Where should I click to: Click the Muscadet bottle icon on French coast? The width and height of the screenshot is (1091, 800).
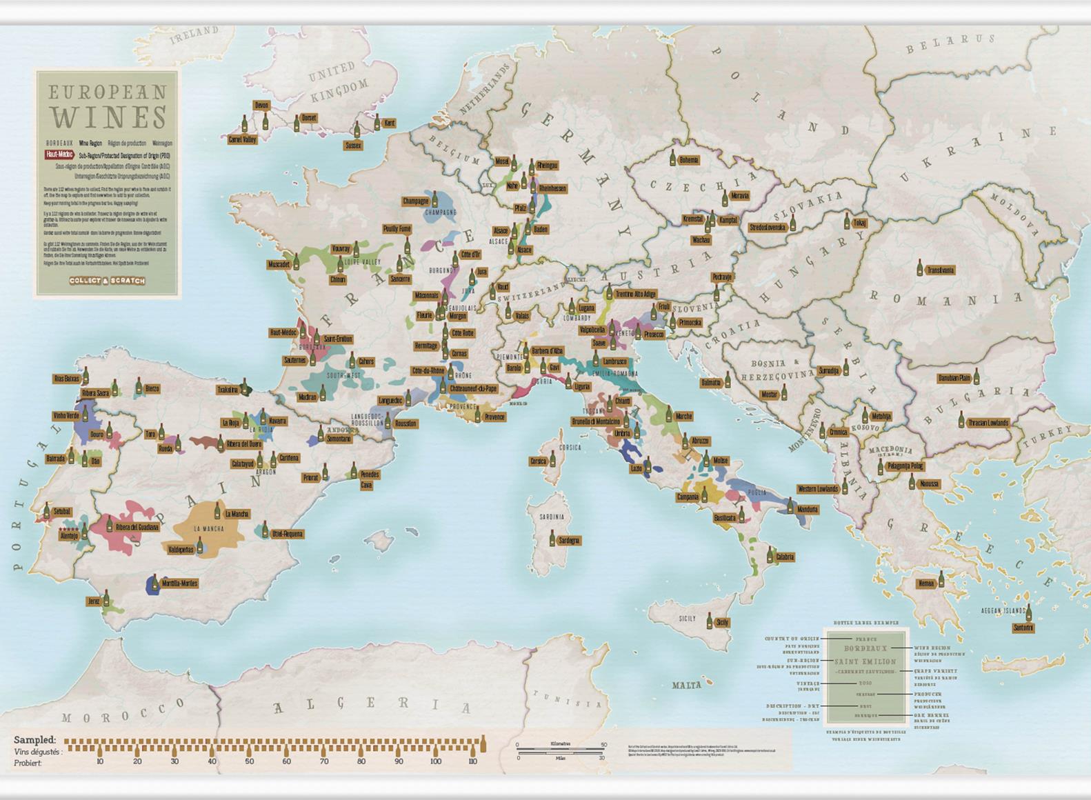[x=297, y=262]
